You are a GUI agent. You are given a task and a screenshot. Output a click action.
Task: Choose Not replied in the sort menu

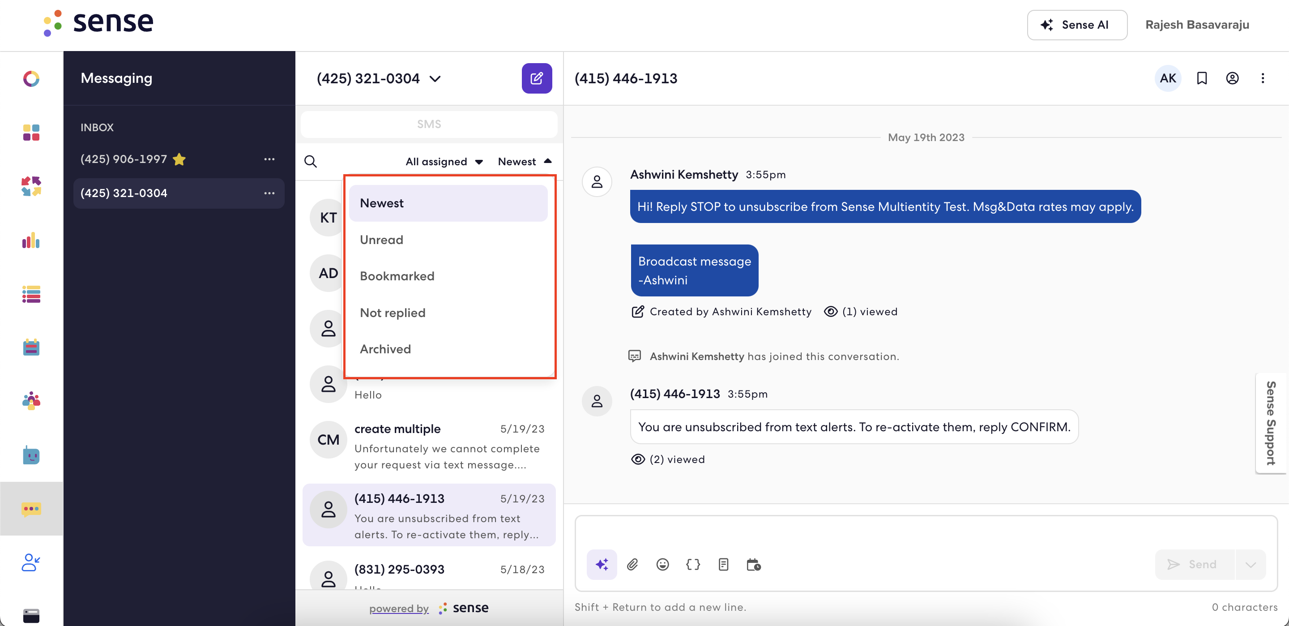coord(448,313)
